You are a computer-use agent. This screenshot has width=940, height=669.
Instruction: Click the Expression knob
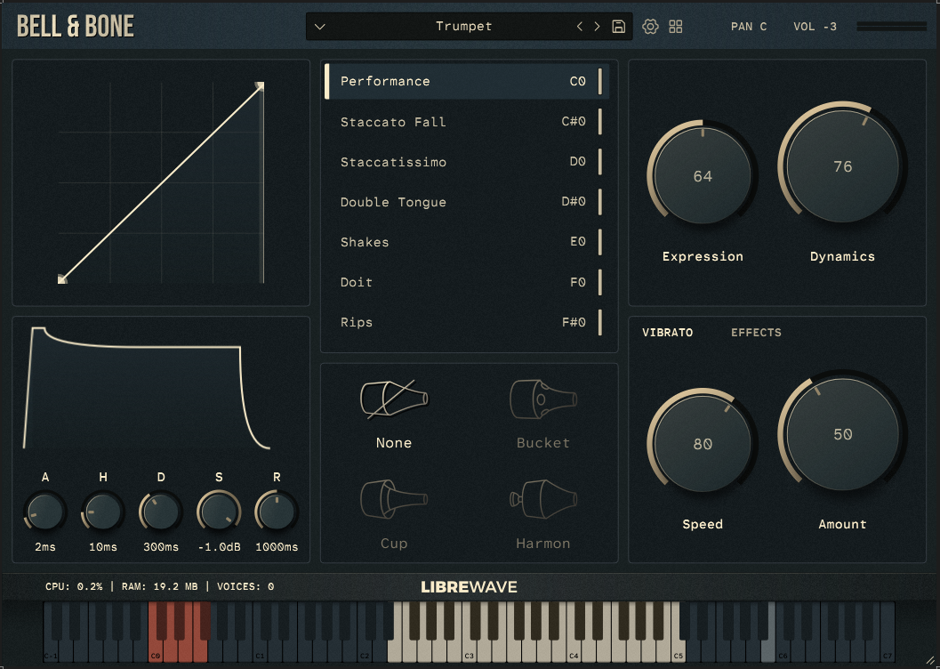703,175
